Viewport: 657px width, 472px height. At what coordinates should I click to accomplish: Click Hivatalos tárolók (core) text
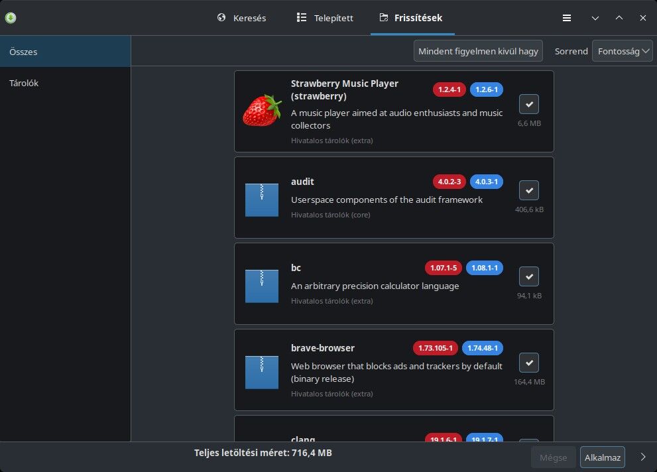click(x=331, y=215)
